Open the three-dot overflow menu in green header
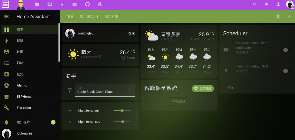 point(289,16)
